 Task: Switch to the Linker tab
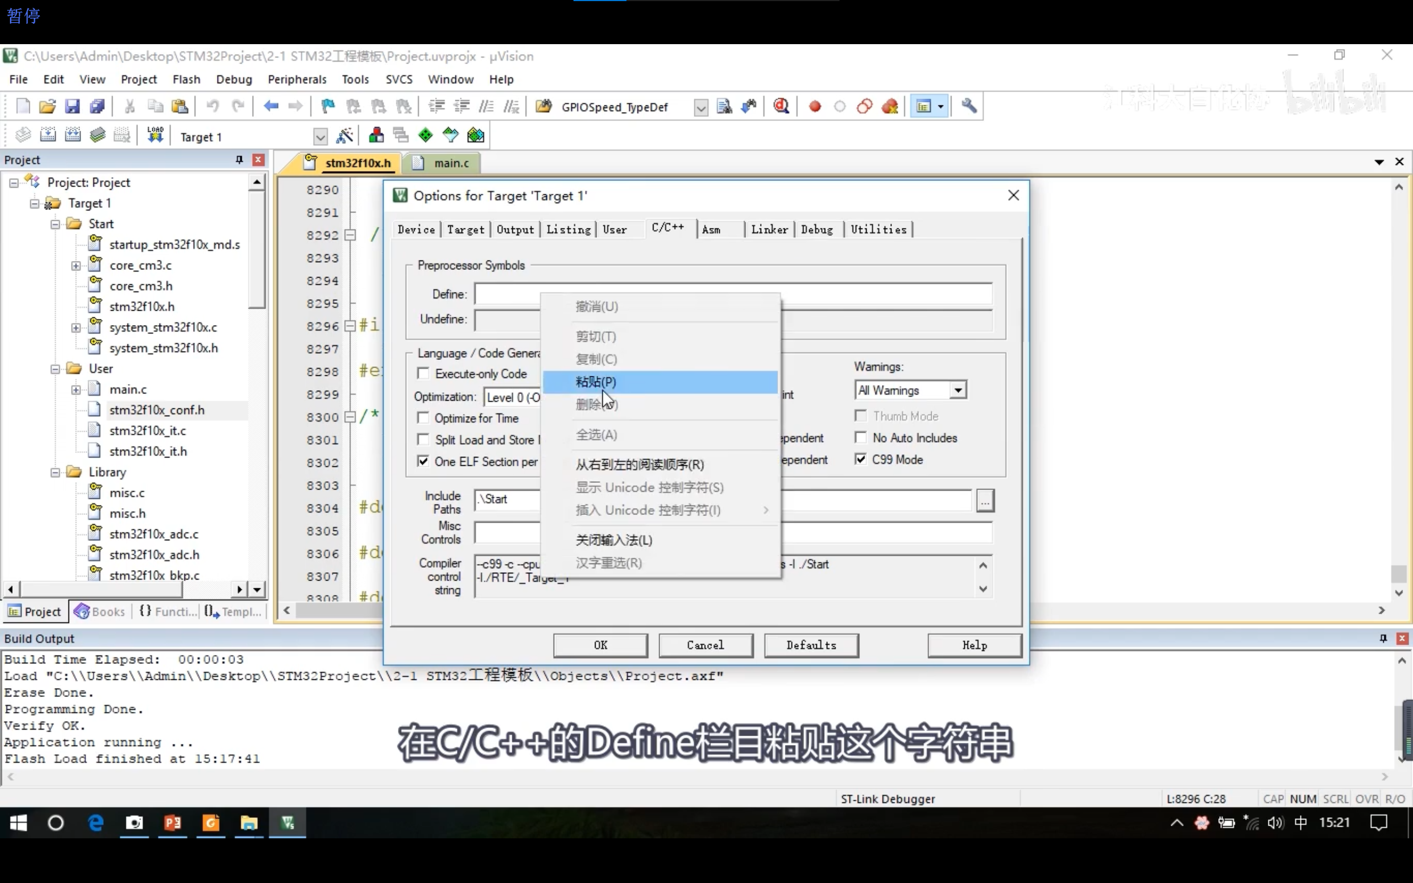click(x=769, y=230)
